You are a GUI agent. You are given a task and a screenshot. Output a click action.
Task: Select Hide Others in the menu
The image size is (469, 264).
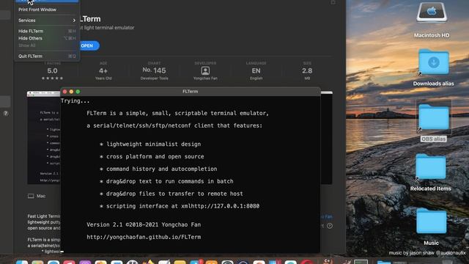pos(47,38)
